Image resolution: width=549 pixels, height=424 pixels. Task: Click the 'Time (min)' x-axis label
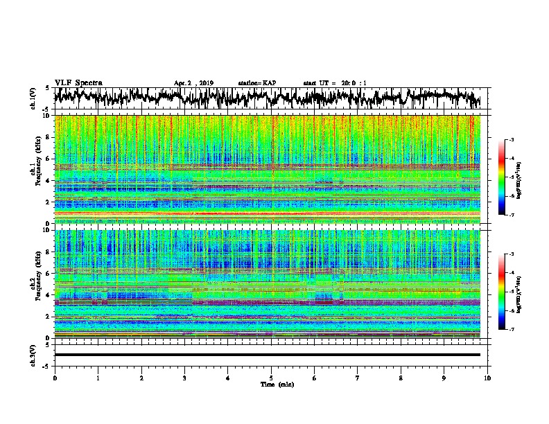[277, 385]
